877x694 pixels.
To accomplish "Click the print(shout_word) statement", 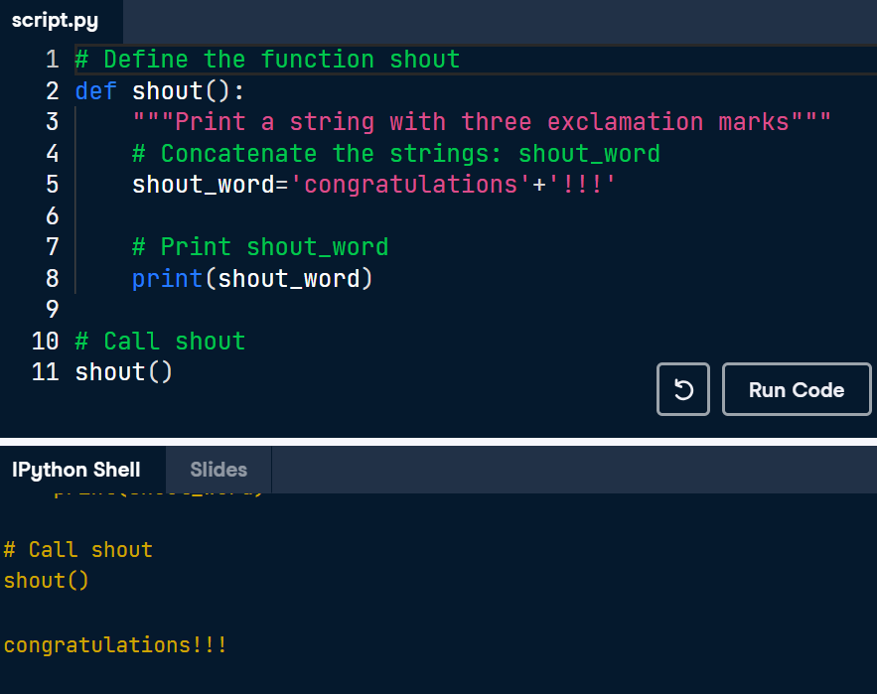I will coord(252,279).
